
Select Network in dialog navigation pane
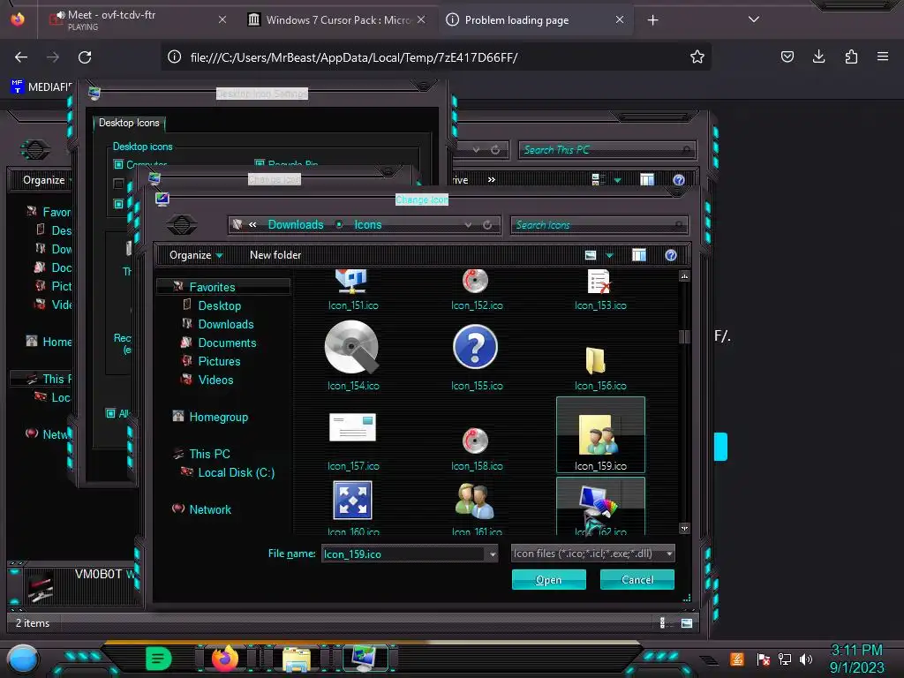[209, 509]
